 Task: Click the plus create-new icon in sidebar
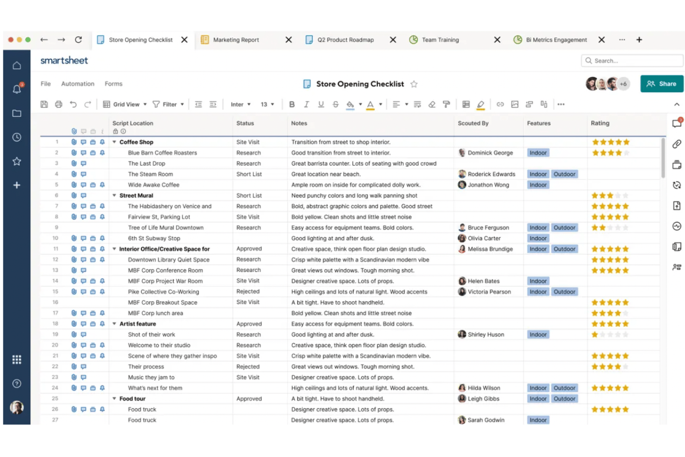pos(17,185)
